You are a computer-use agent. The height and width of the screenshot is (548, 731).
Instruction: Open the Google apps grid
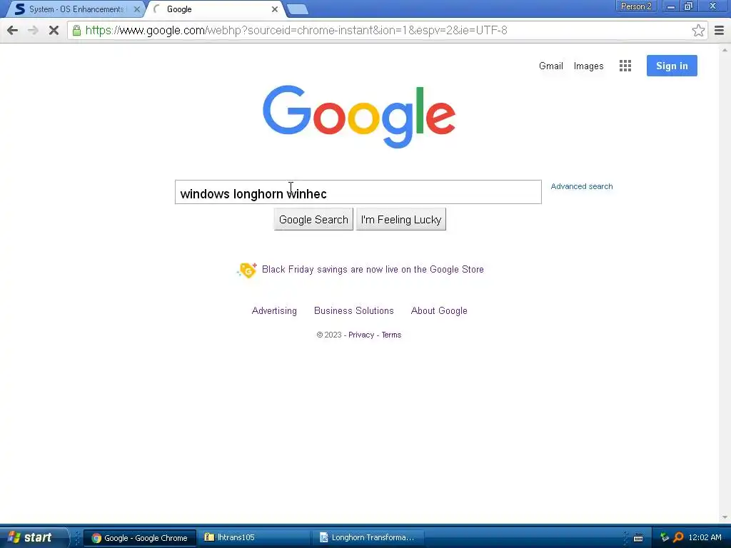625,66
